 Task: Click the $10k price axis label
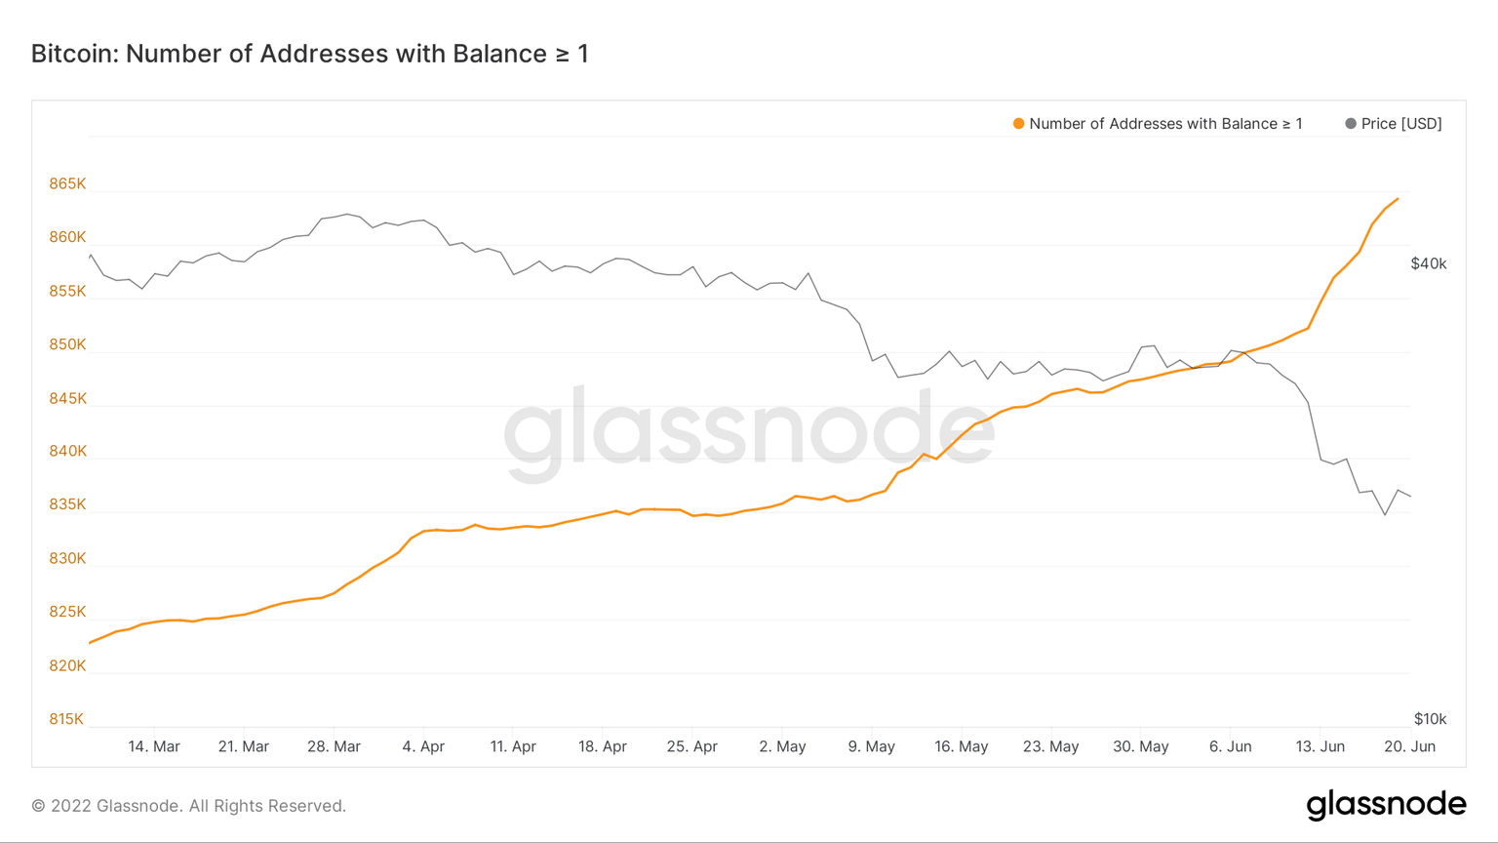tap(1430, 719)
